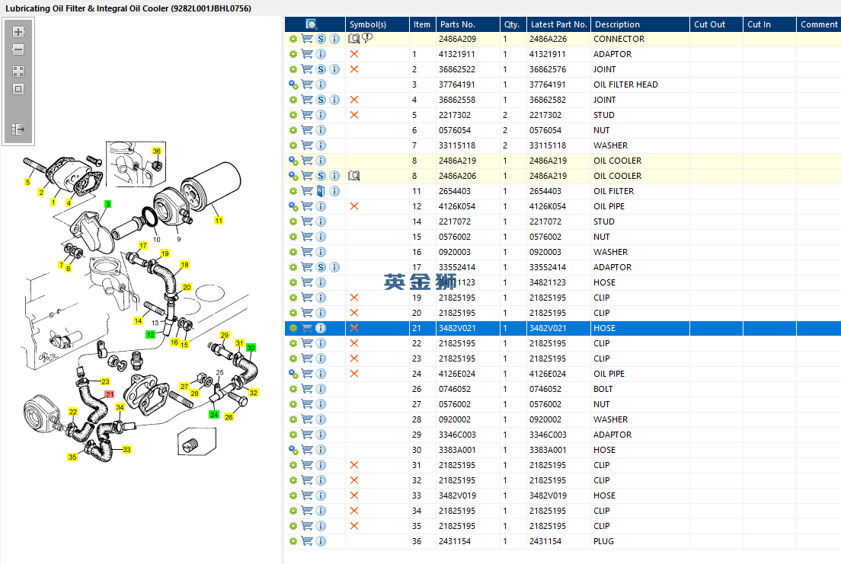841x564 pixels.
Task: Click green gear icon for ADAPTOR 41321911
Action: (x=293, y=54)
